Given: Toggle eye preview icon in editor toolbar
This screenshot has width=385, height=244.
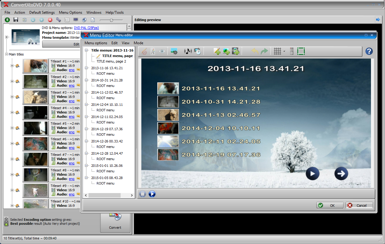Looking at the screenshot, I should (x=162, y=52).
